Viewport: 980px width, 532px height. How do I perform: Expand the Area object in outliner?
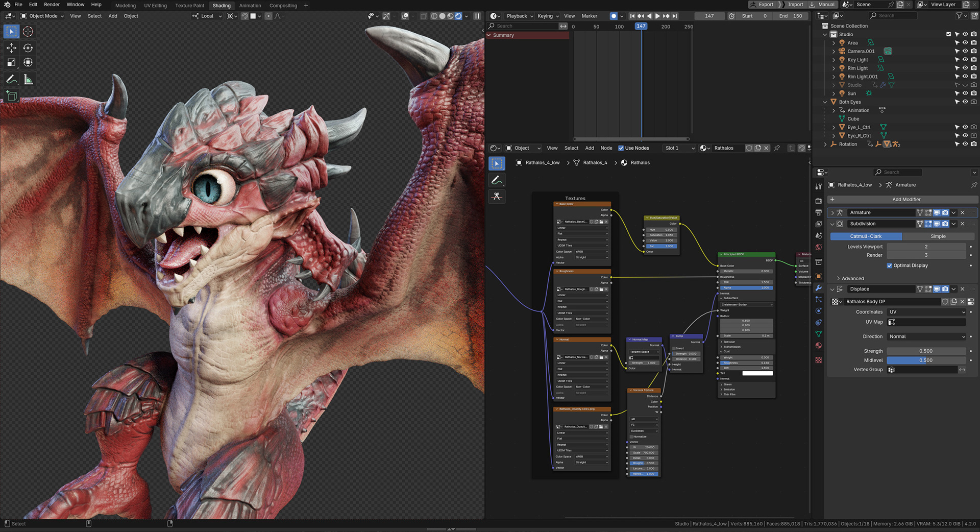click(834, 43)
